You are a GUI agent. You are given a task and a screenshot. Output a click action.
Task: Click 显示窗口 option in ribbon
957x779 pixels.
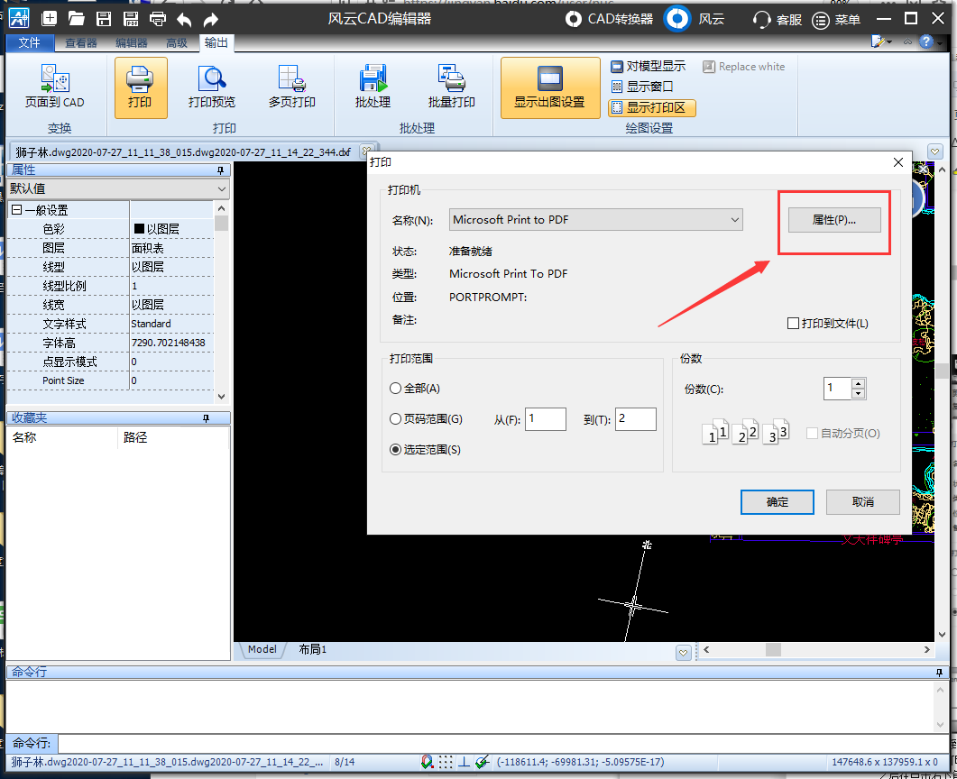click(x=642, y=87)
